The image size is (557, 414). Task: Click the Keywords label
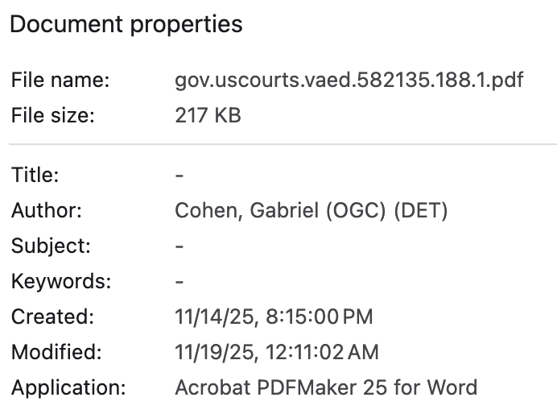click(x=60, y=281)
